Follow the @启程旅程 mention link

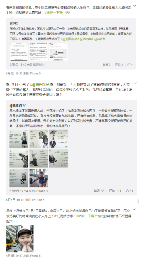coord(40,84)
